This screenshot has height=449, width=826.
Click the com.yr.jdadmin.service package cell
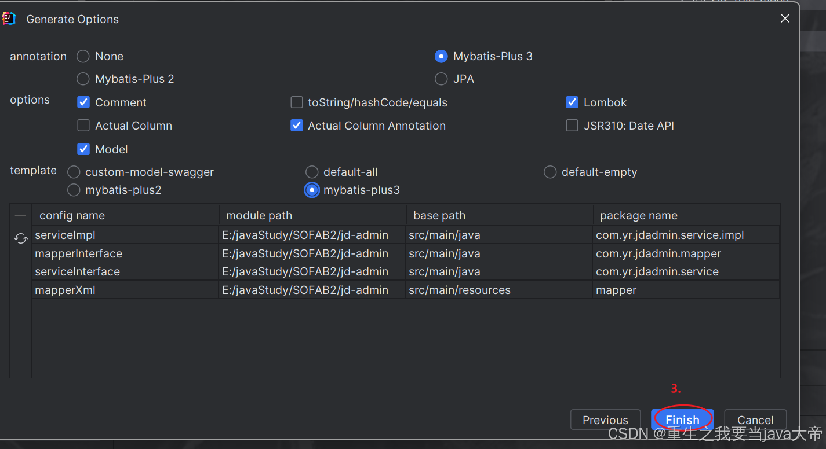point(686,271)
